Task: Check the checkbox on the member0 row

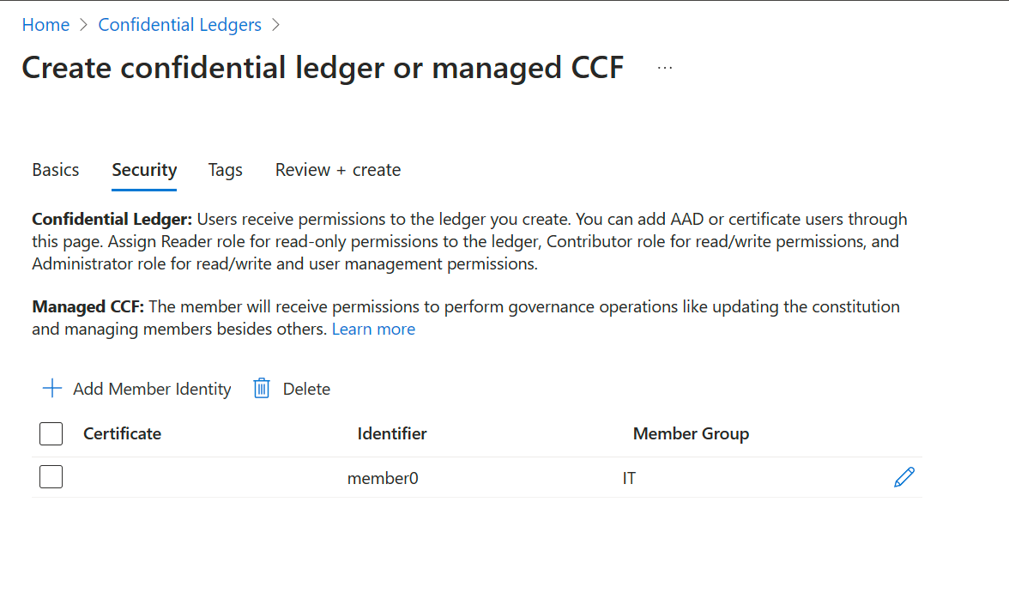Action: coord(51,476)
